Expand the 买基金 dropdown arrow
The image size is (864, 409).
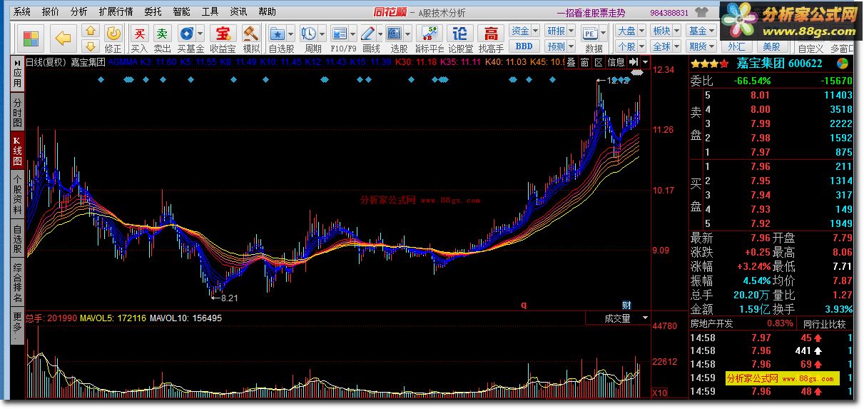200,33
